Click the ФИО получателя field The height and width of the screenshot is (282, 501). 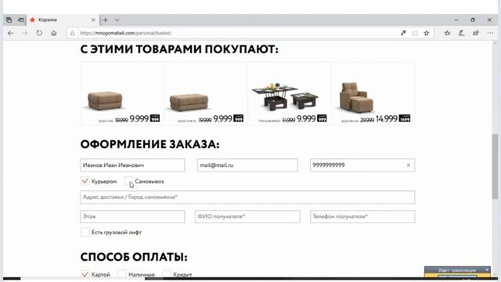[x=247, y=216]
